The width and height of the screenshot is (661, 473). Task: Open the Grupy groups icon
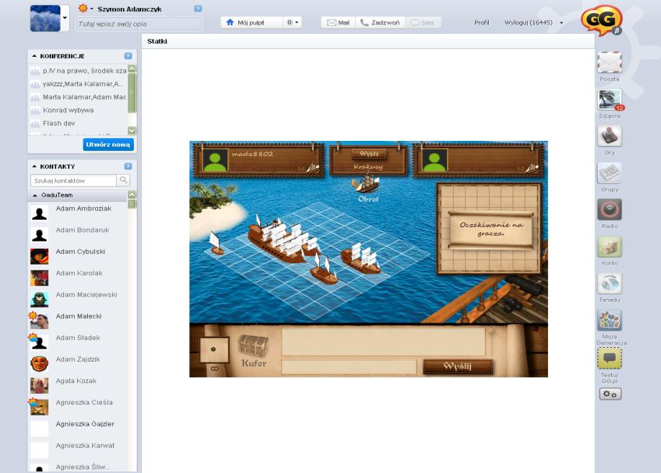609,173
